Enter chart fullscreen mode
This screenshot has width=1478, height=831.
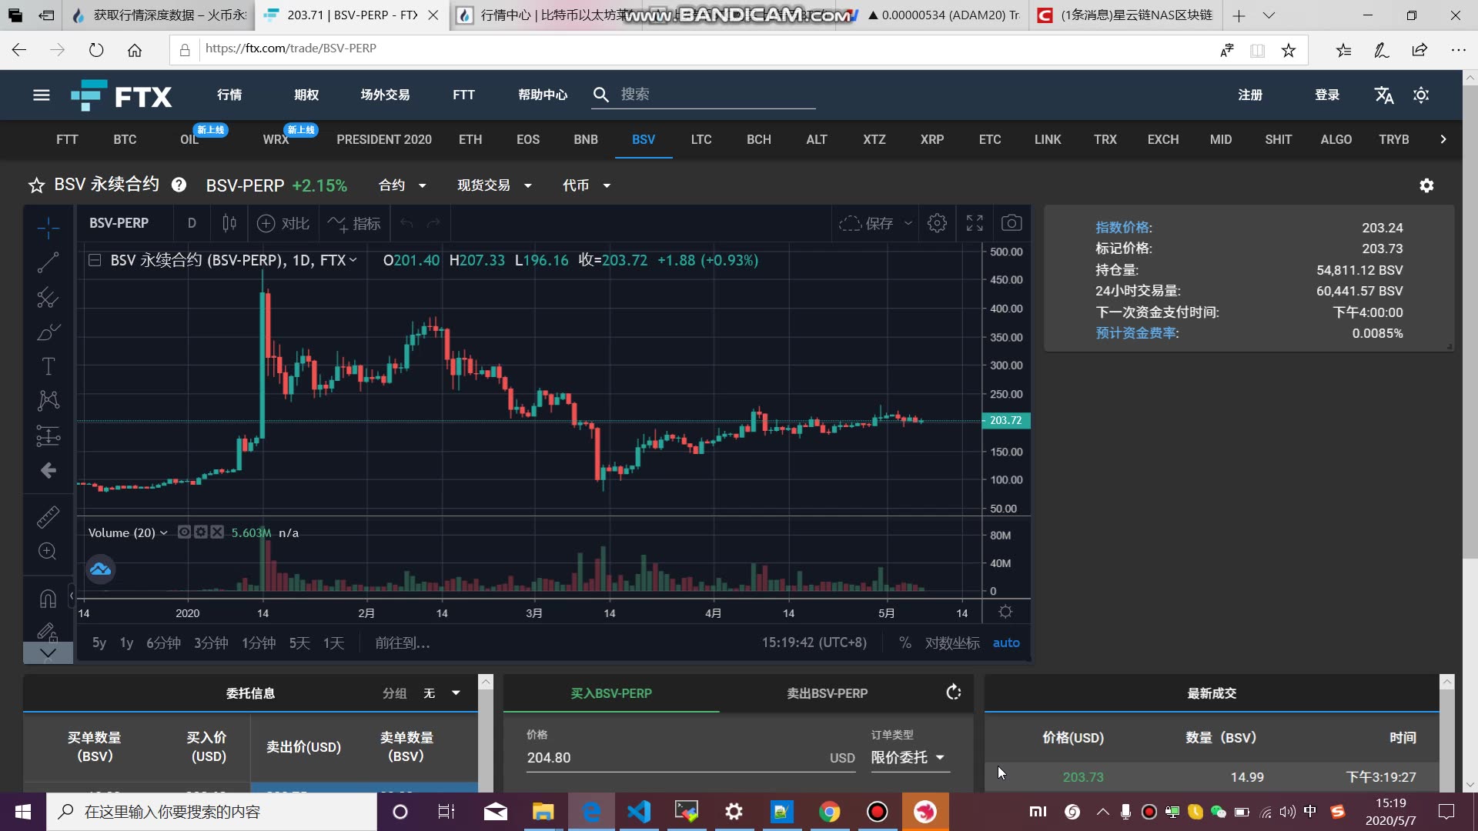[x=975, y=223]
